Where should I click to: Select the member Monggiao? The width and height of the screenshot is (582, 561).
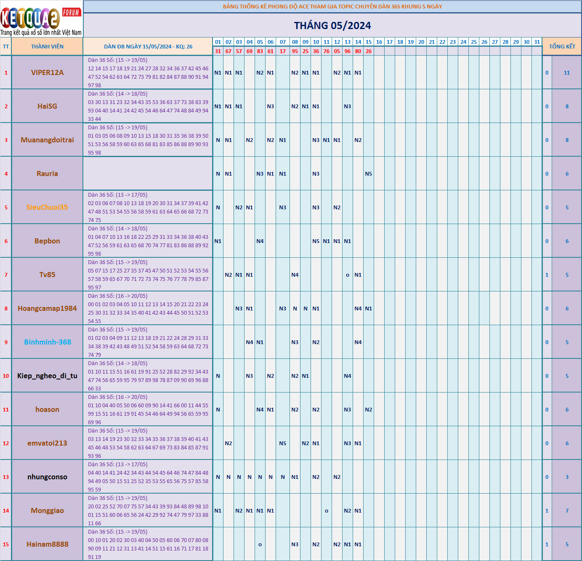pyautogui.click(x=47, y=510)
